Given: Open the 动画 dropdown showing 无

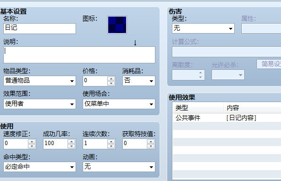Looking at the screenshot, I should tap(119, 167).
